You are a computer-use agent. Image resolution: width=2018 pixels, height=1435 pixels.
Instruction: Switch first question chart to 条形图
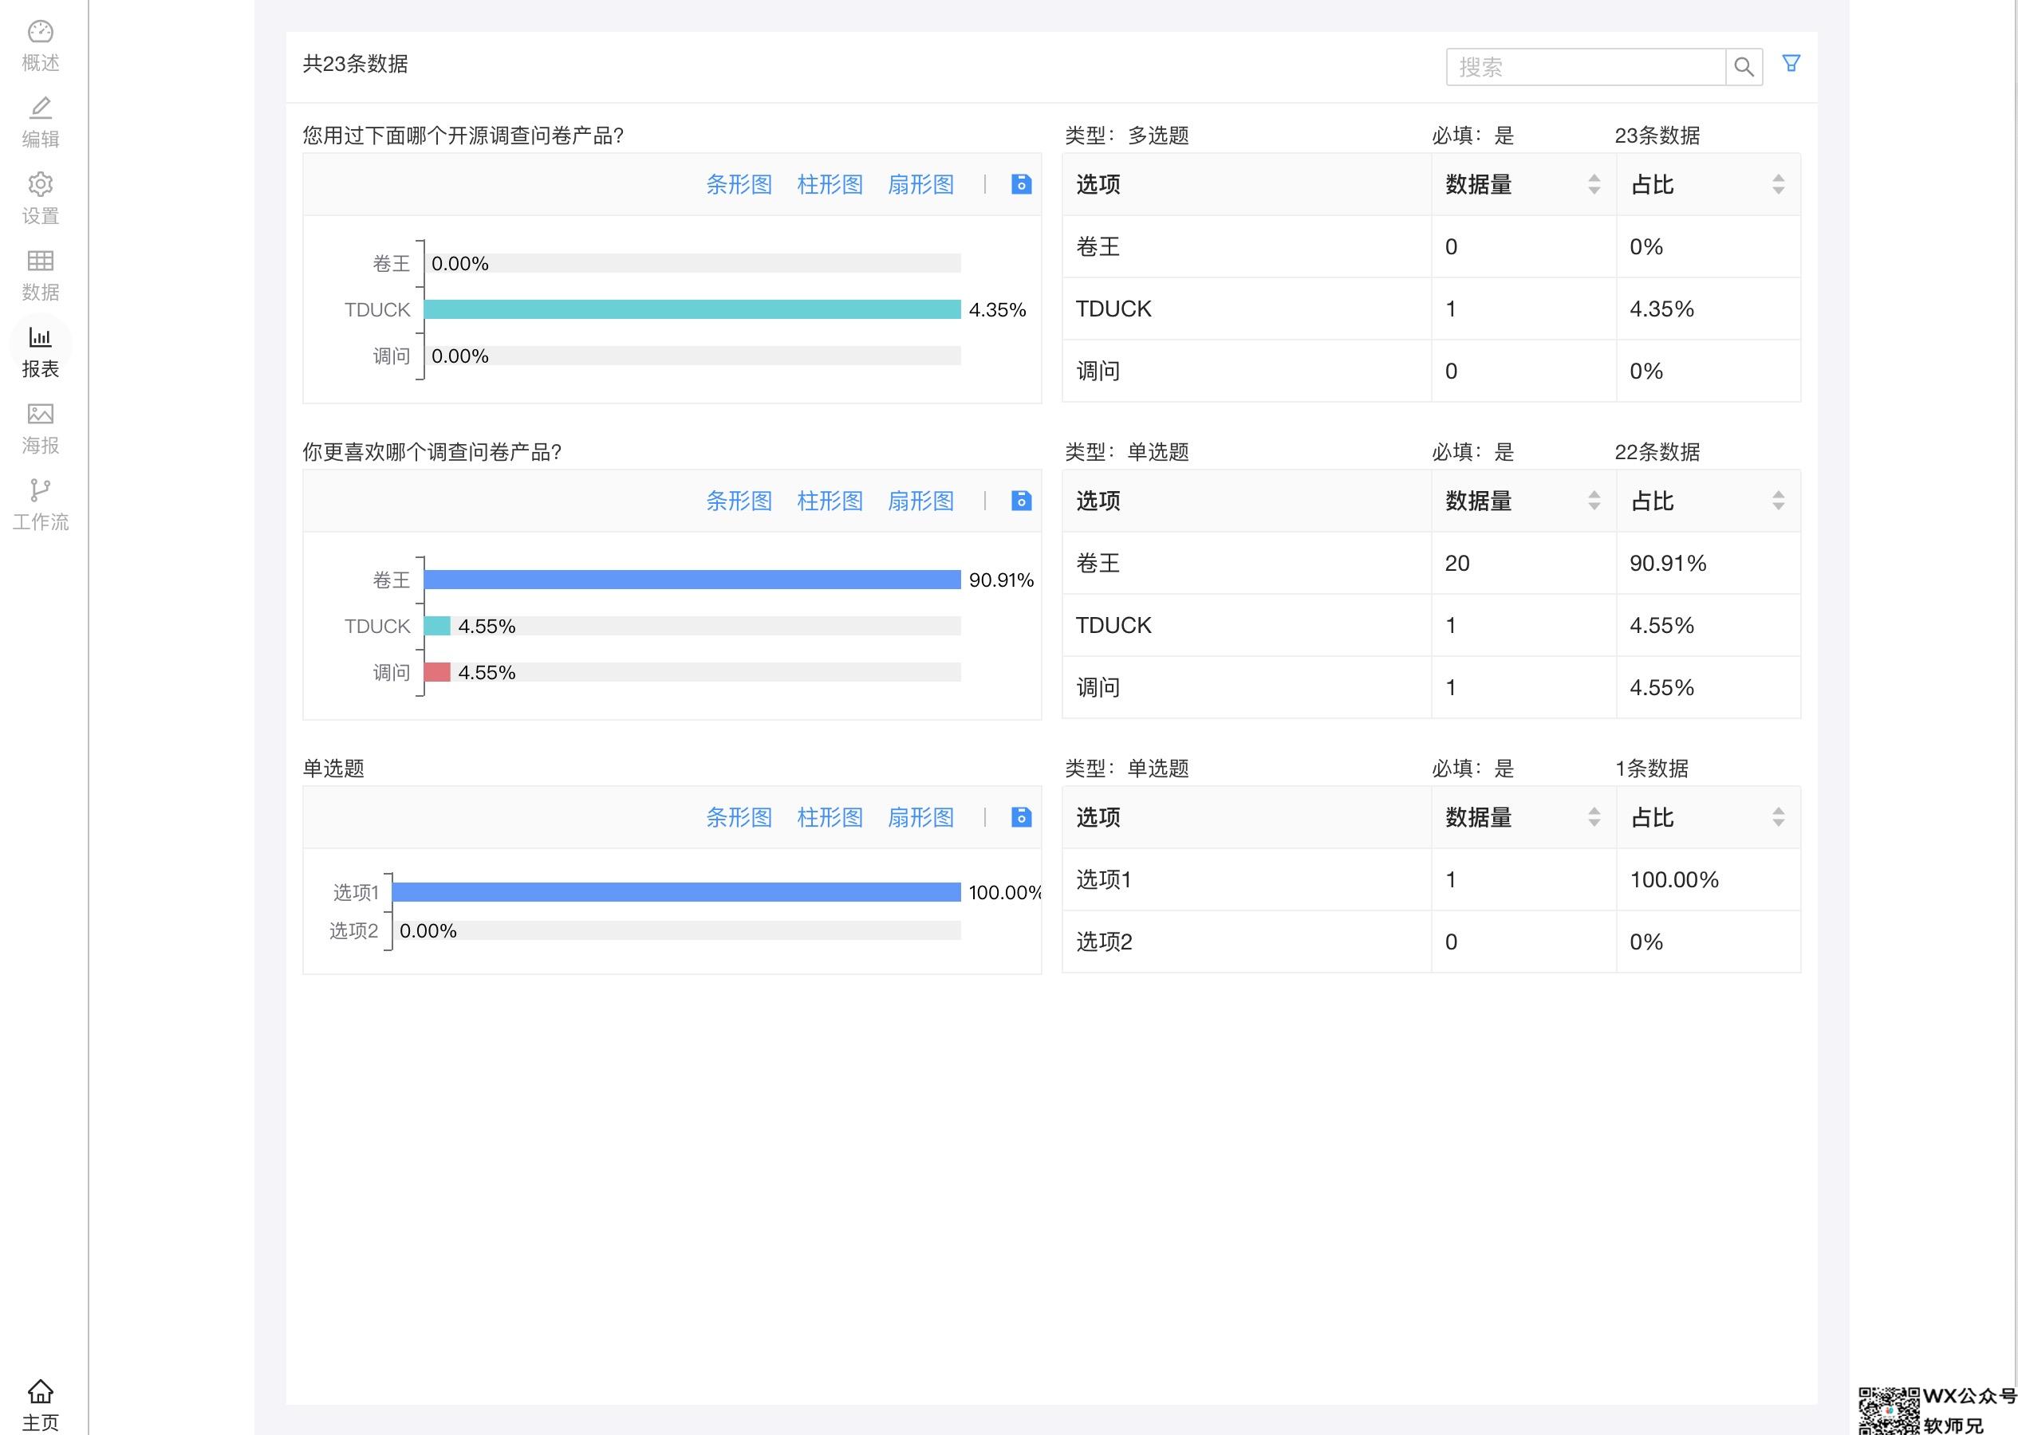(x=739, y=184)
